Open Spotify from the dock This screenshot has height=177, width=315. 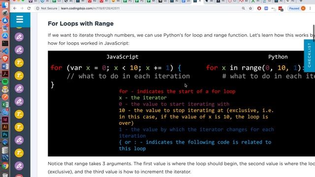(5, 82)
